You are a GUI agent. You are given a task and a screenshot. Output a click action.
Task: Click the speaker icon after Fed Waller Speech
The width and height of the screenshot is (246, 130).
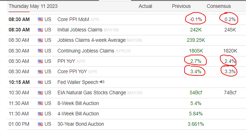(102, 82)
